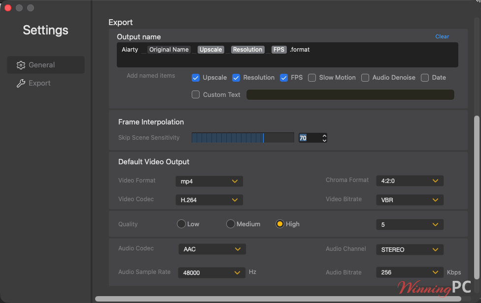
Task: Enable the Audio Denoise checkbox
Action: pyautogui.click(x=365, y=78)
